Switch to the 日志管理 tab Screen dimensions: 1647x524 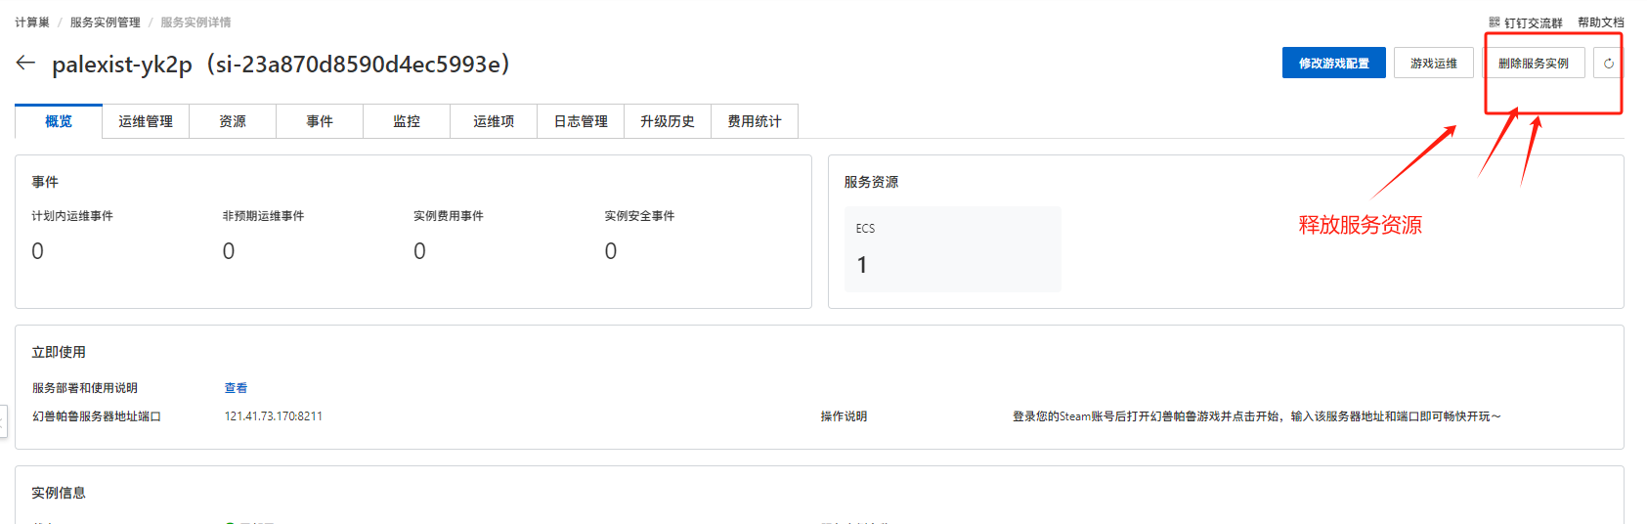click(581, 121)
